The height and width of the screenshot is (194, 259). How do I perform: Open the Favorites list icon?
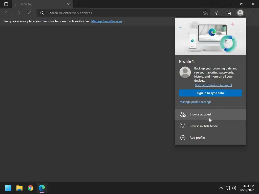(x=218, y=13)
